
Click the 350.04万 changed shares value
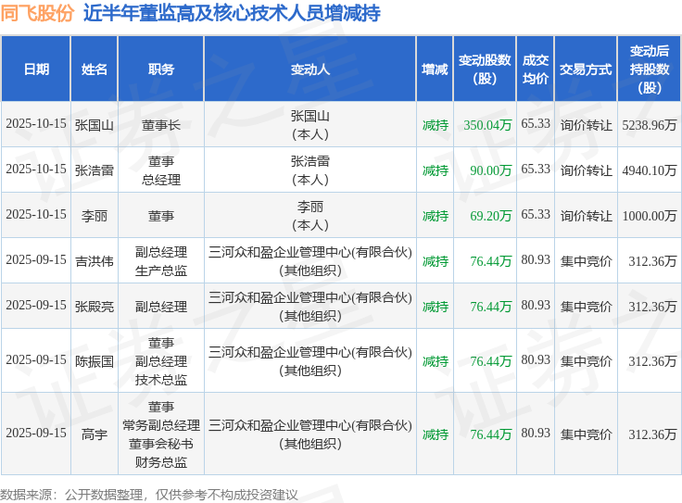pos(487,125)
